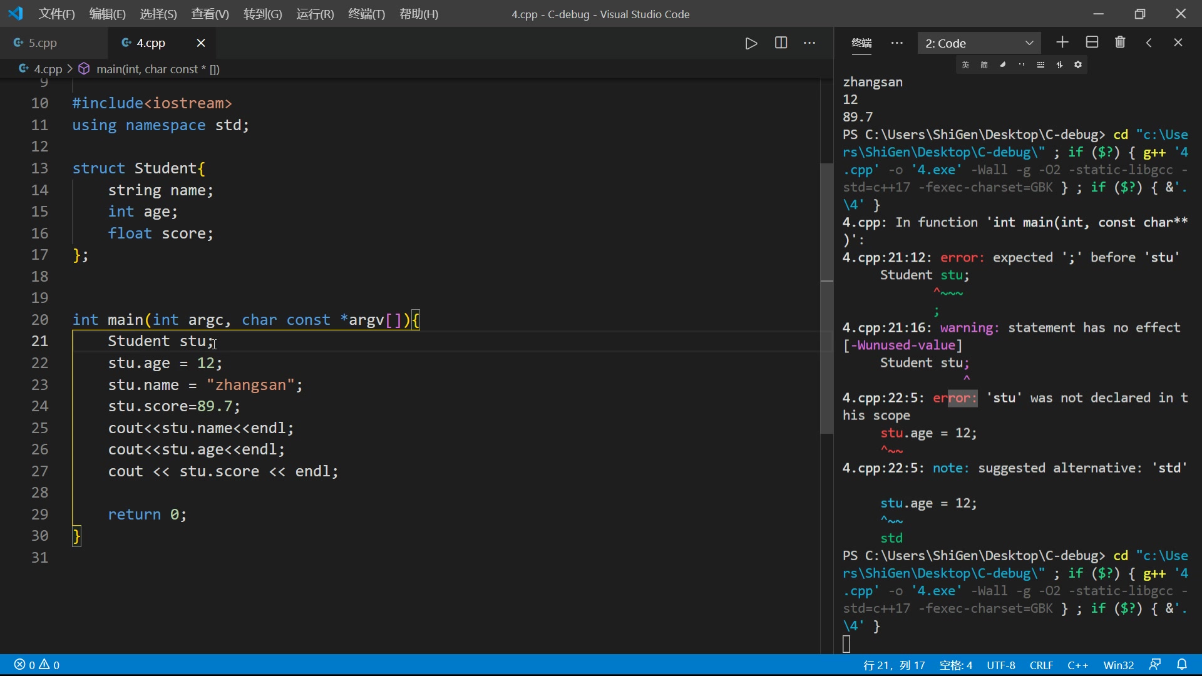Change line endings via CRLF
Screen dimensions: 1202x676
(1041, 665)
